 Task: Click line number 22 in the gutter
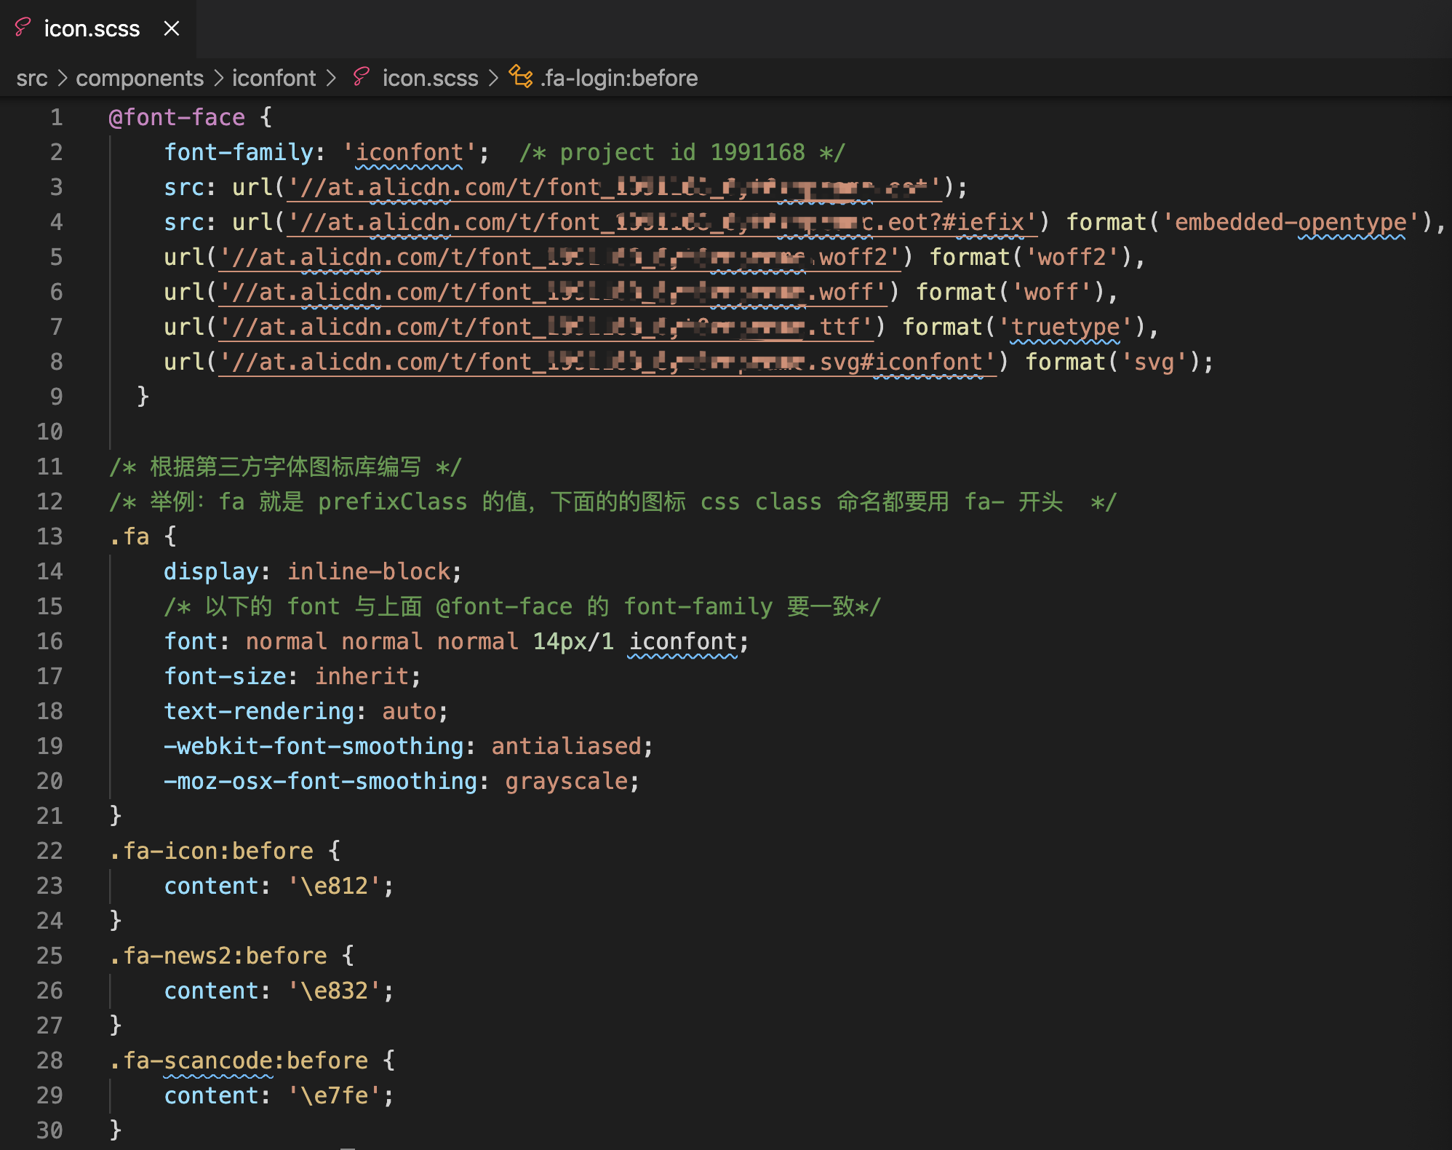point(49,851)
